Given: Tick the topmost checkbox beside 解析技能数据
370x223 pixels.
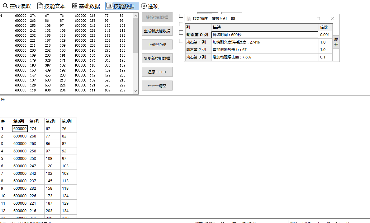Looking at the screenshot, I should pos(181,16).
